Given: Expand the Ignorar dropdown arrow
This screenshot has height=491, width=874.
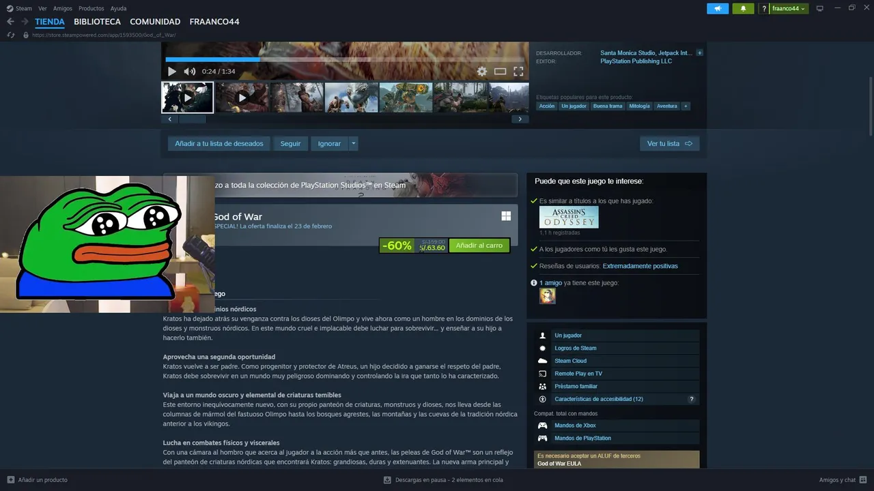Looking at the screenshot, I should pos(354,143).
